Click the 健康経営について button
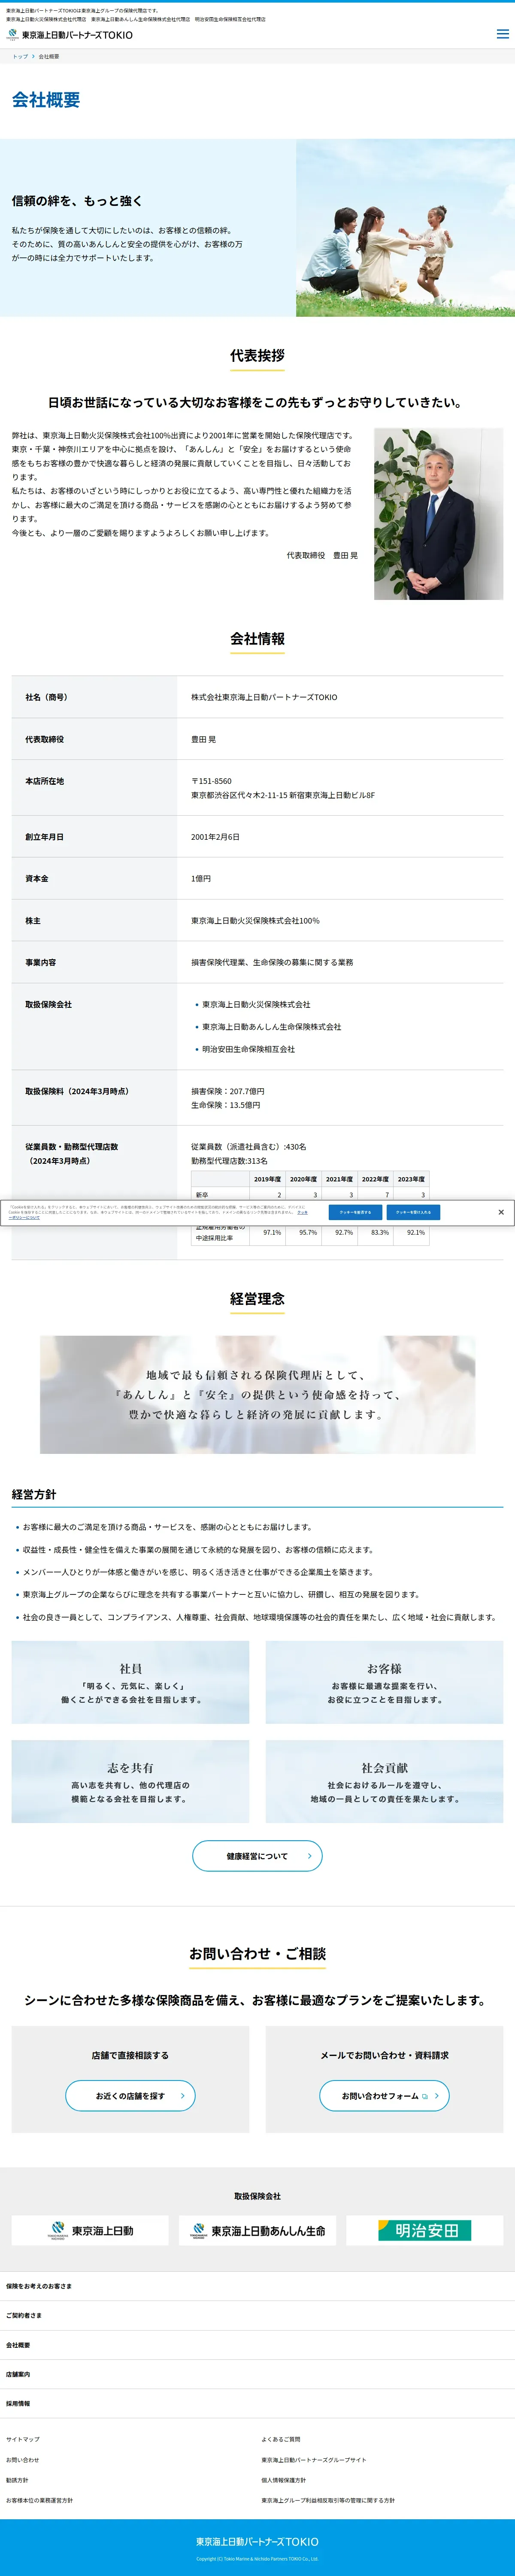The width and height of the screenshot is (515, 2576). [257, 1856]
